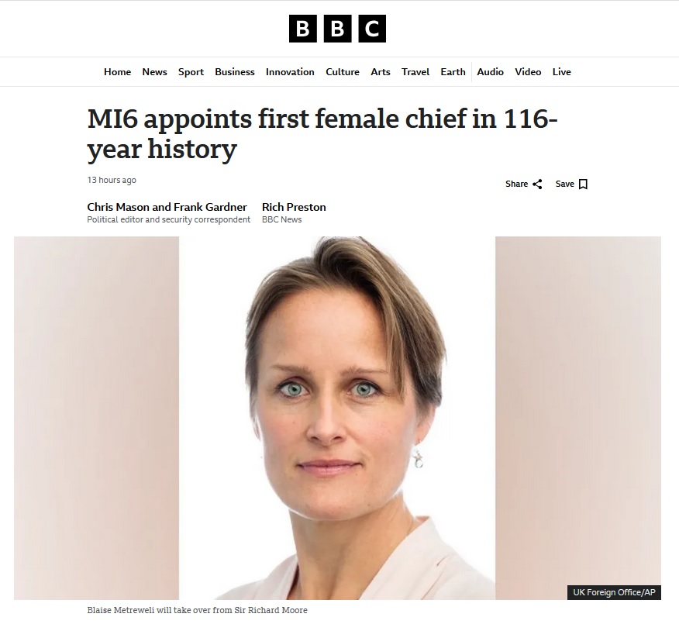
Task: Go to the Video section
Action: pyautogui.click(x=528, y=72)
